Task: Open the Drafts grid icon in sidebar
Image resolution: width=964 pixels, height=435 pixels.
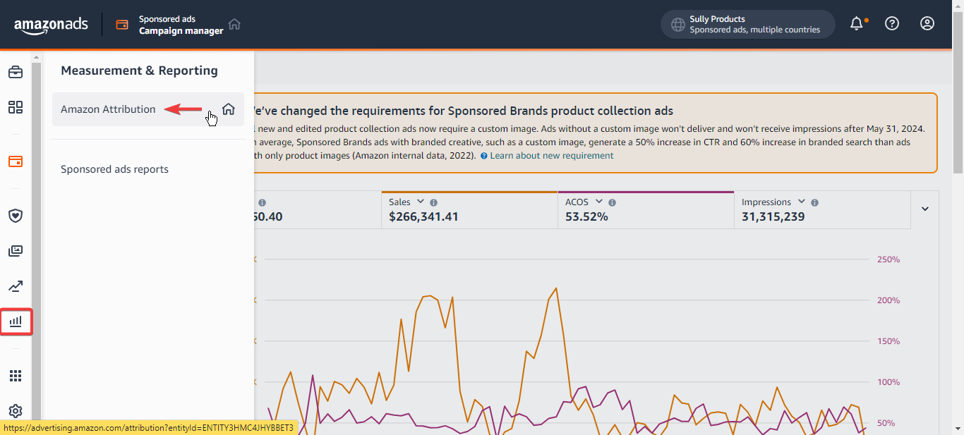Action: pos(16,107)
